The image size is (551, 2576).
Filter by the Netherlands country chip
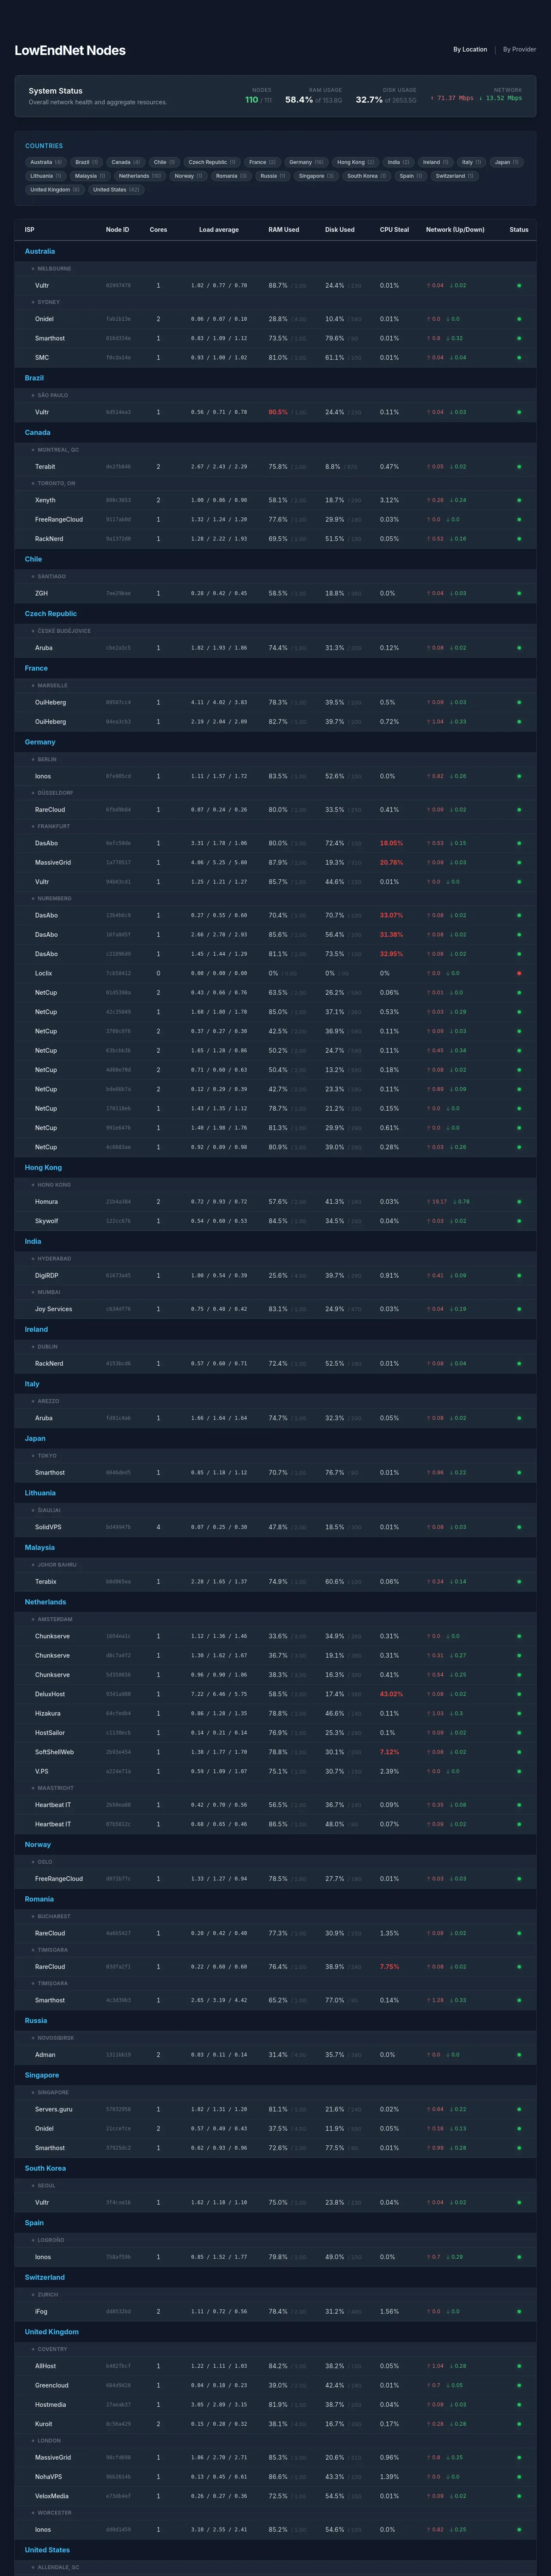[x=140, y=176]
